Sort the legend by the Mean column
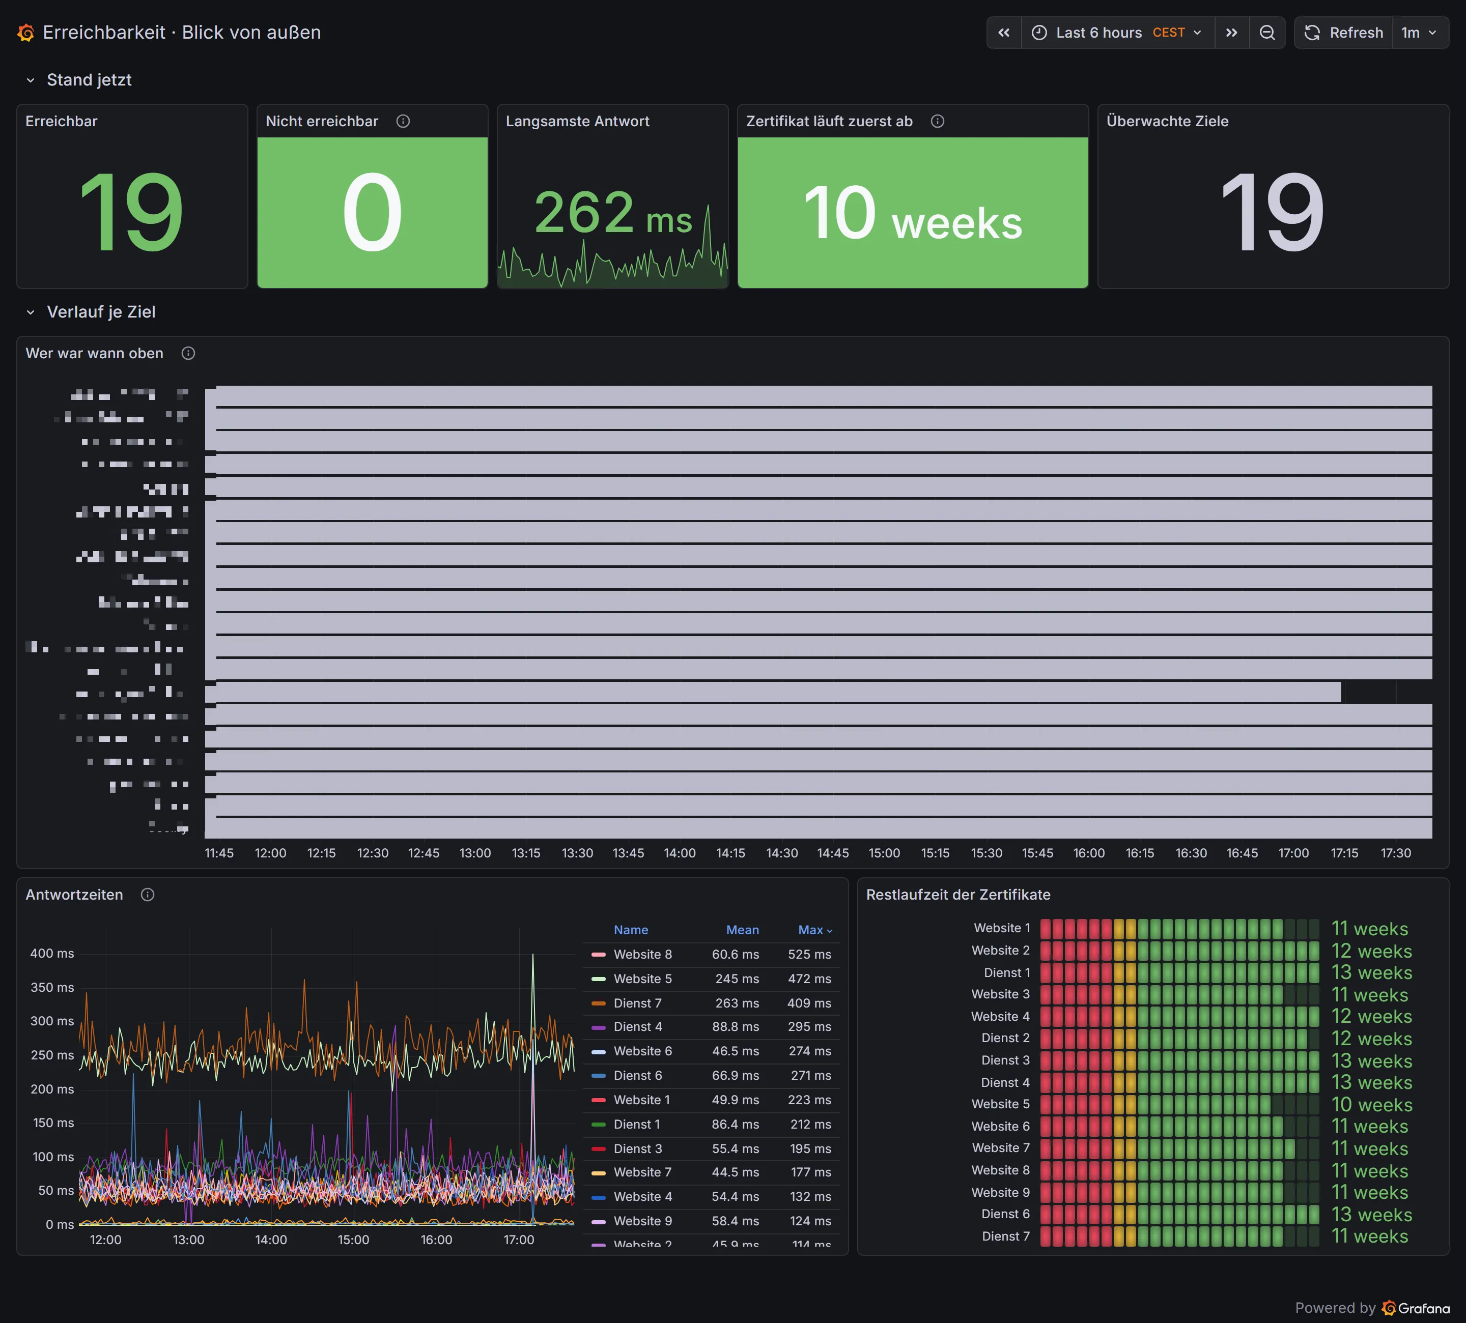This screenshot has height=1323, width=1466. coord(743,930)
